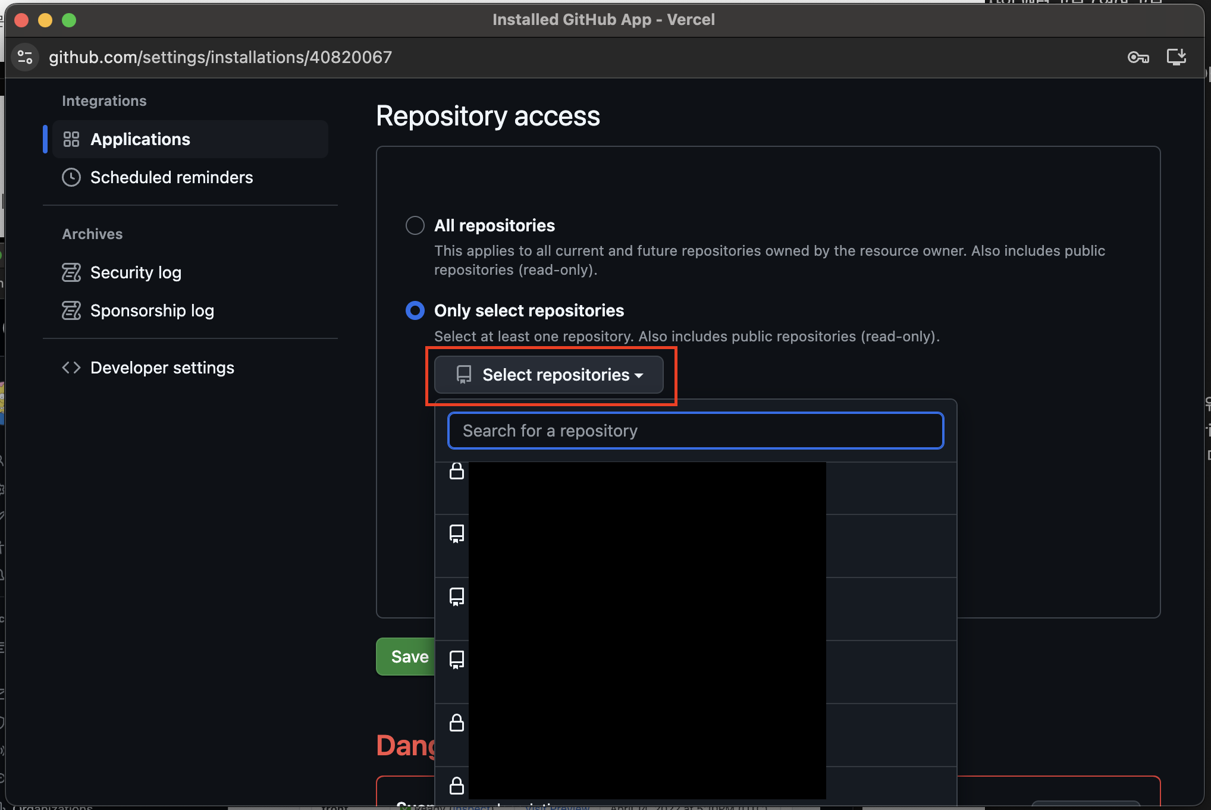Click the Search for a repository field
Viewport: 1211px width, 810px height.
click(x=695, y=431)
